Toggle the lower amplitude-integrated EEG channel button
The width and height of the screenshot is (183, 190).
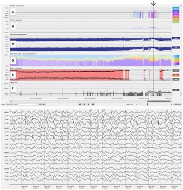(x=176, y=47)
